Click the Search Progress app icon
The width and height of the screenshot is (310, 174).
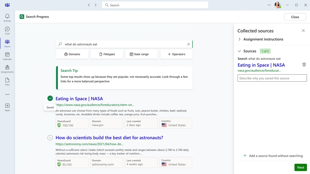22,17
